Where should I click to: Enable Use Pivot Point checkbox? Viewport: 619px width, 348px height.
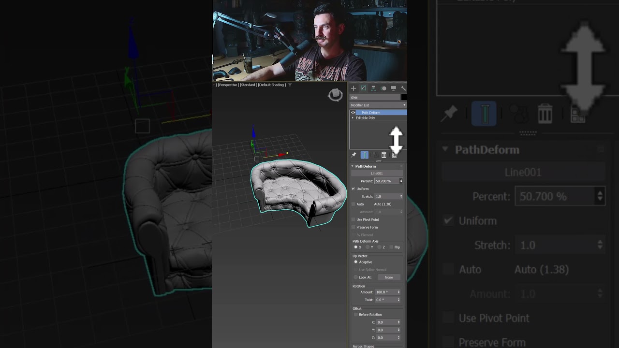(x=354, y=219)
